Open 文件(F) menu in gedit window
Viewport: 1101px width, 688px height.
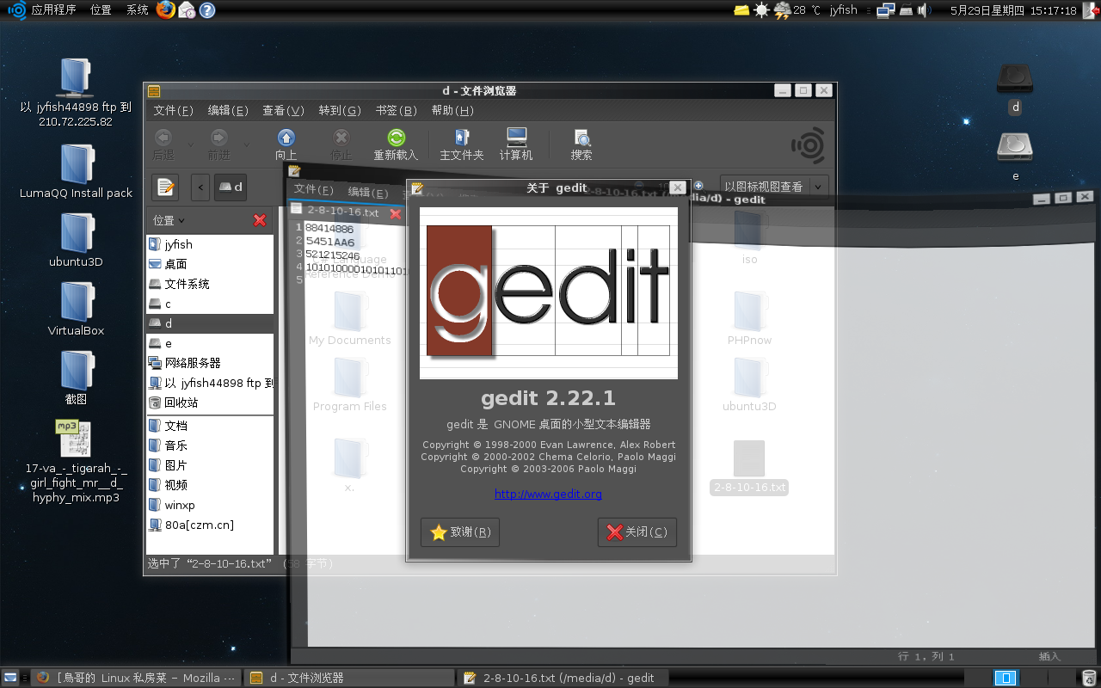click(x=313, y=190)
